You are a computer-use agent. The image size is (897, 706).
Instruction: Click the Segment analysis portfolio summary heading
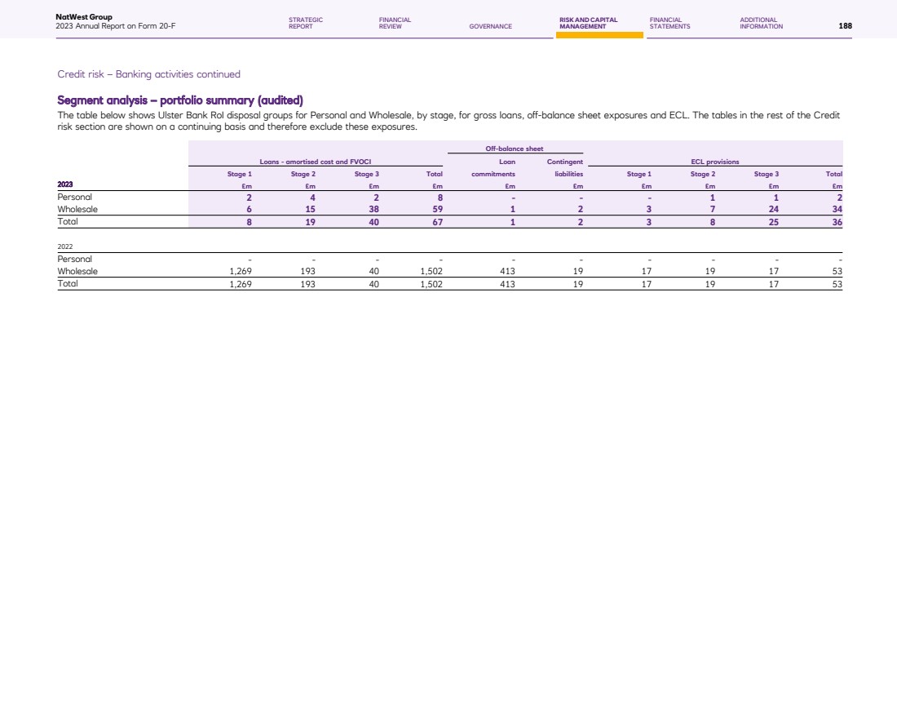tap(179, 100)
